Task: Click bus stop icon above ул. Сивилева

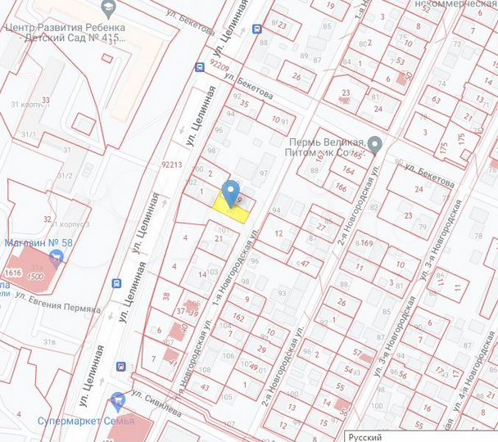Action: point(121,365)
